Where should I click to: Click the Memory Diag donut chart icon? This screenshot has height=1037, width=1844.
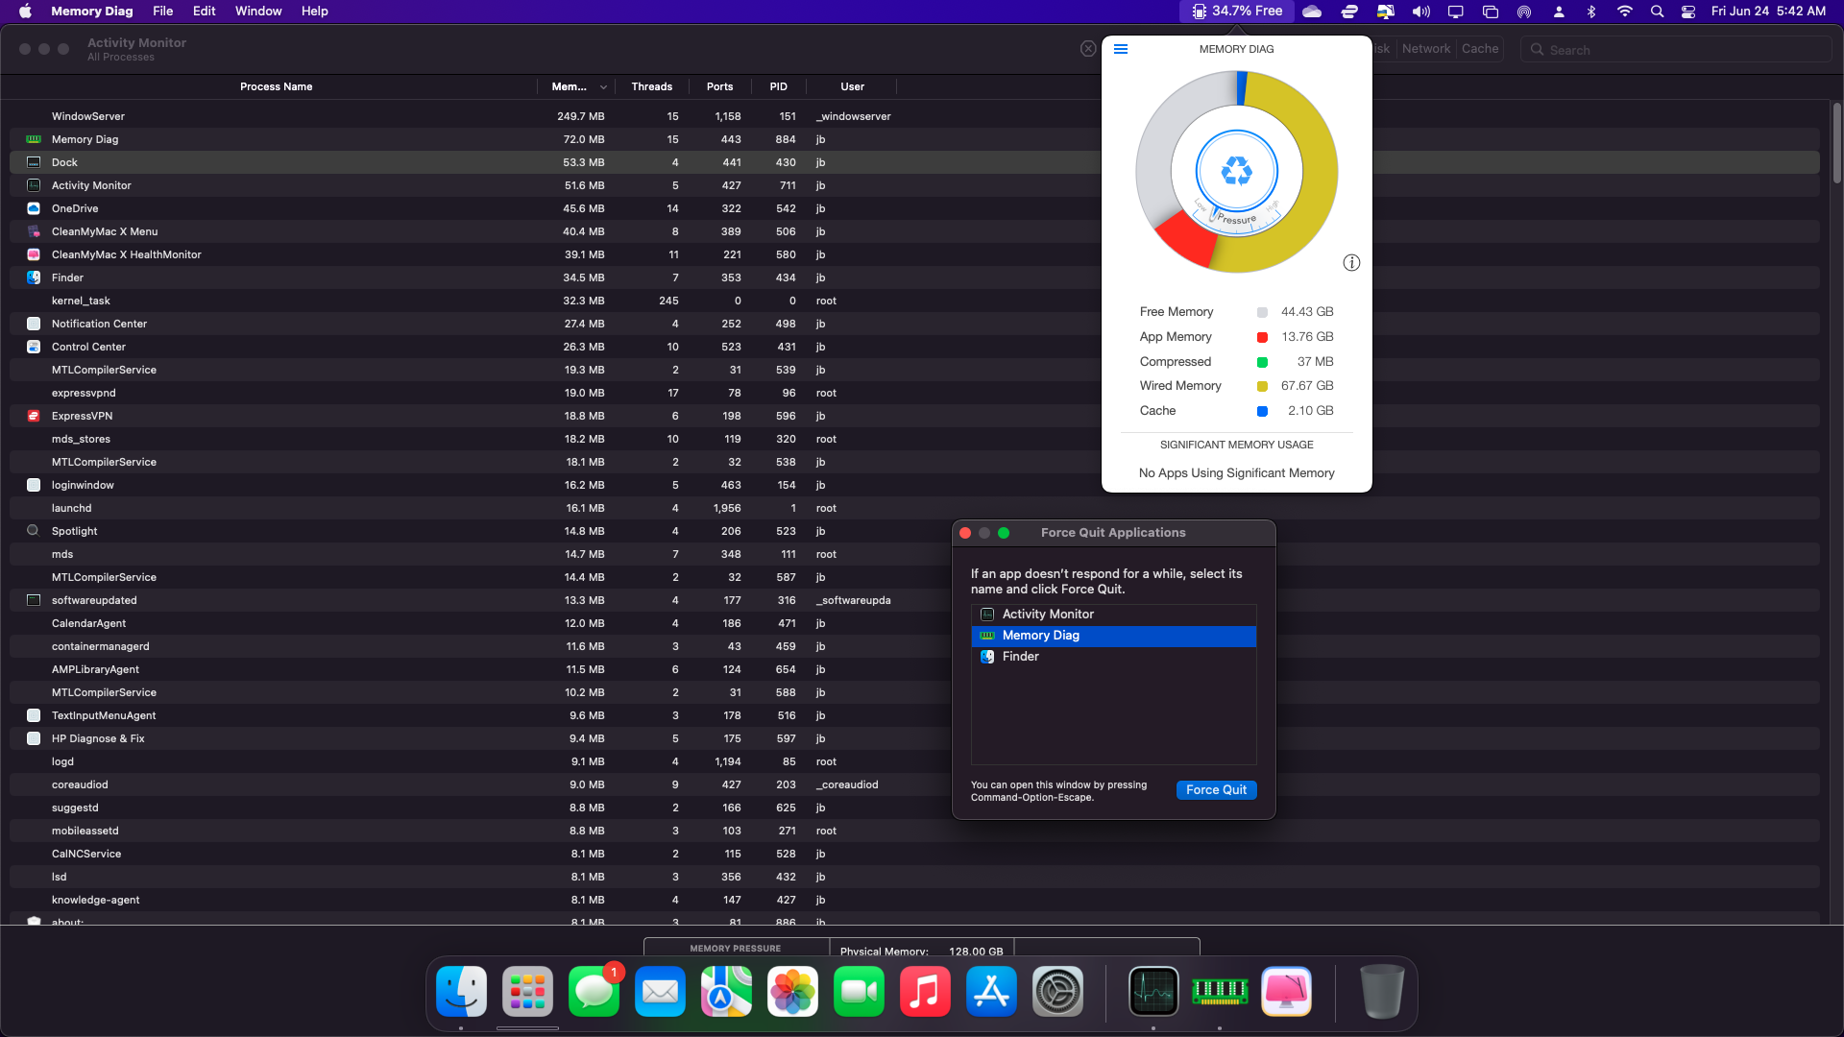click(x=1236, y=171)
